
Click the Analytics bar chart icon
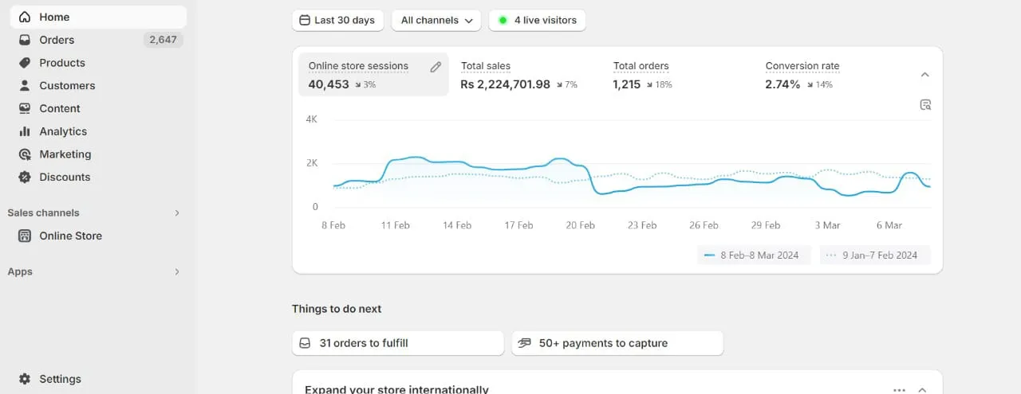(25, 131)
